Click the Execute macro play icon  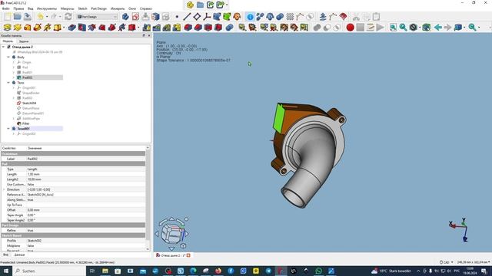(381, 28)
